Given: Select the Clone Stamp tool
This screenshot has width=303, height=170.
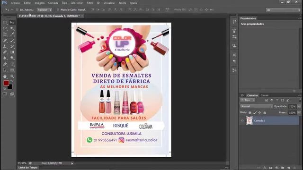Looking at the screenshot, I should point(5,46).
